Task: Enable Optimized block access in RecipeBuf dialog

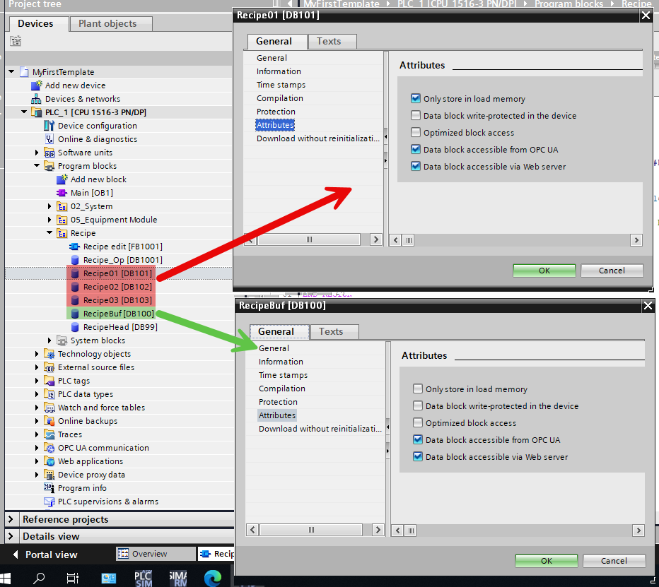Action: 418,423
